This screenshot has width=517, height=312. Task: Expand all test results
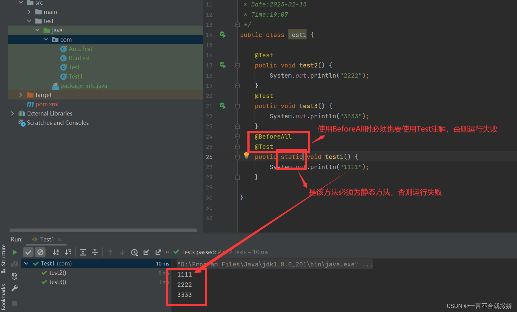click(83, 252)
